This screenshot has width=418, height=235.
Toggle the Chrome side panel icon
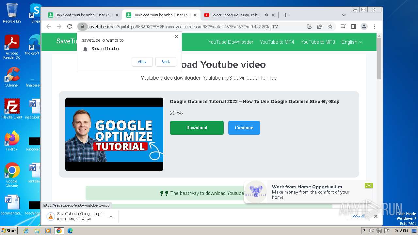coord(353,26)
